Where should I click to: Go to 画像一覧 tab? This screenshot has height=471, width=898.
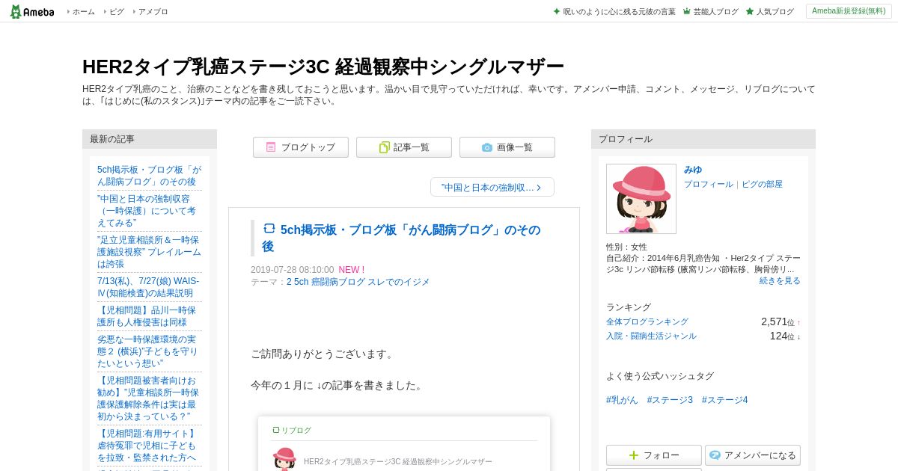coord(507,147)
